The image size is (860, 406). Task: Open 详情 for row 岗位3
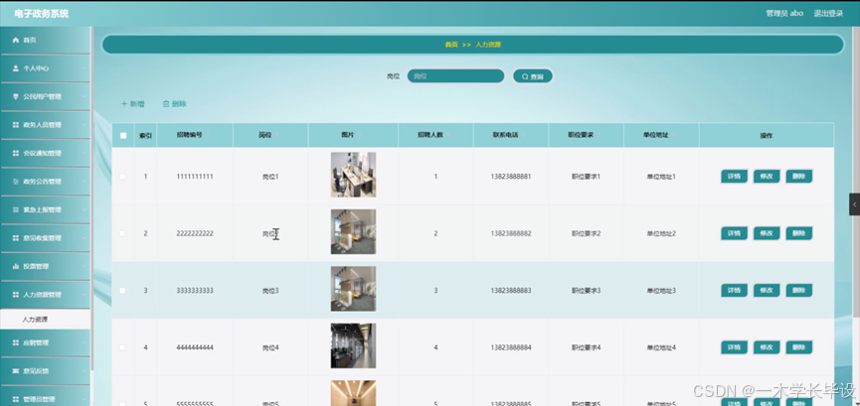pyautogui.click(x=734, y=291)
